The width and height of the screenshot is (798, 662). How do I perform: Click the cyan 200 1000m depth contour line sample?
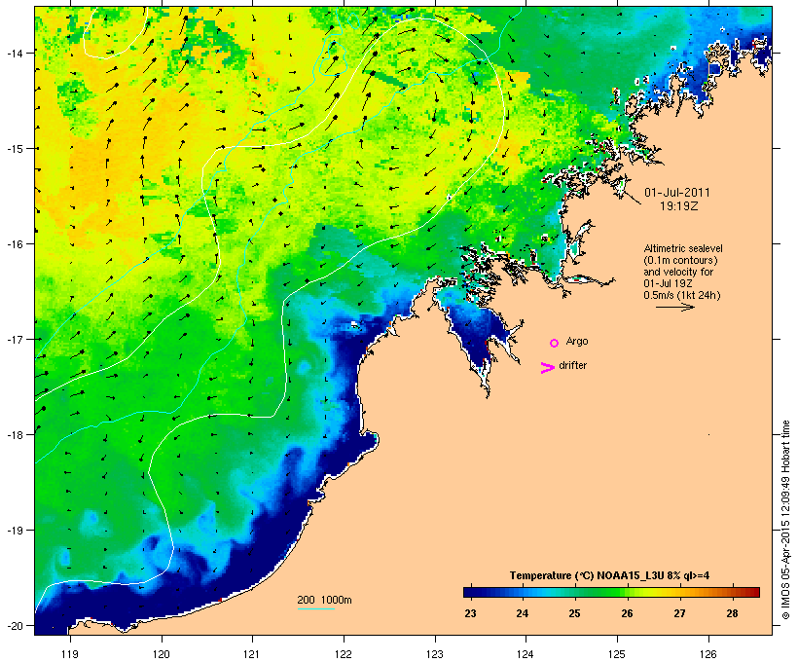pyautogui.click(x=316, y=609)
